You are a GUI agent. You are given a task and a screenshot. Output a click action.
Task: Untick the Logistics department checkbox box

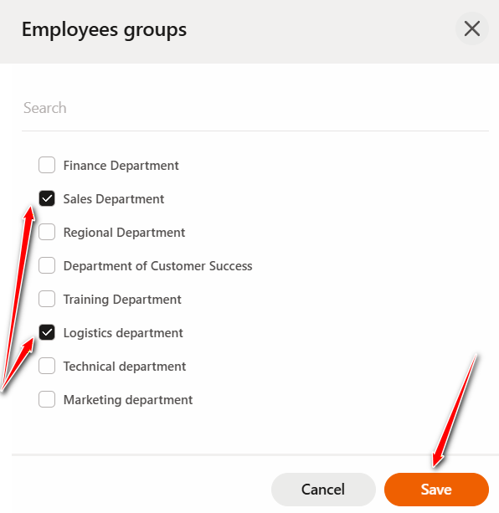pos(47,332)
